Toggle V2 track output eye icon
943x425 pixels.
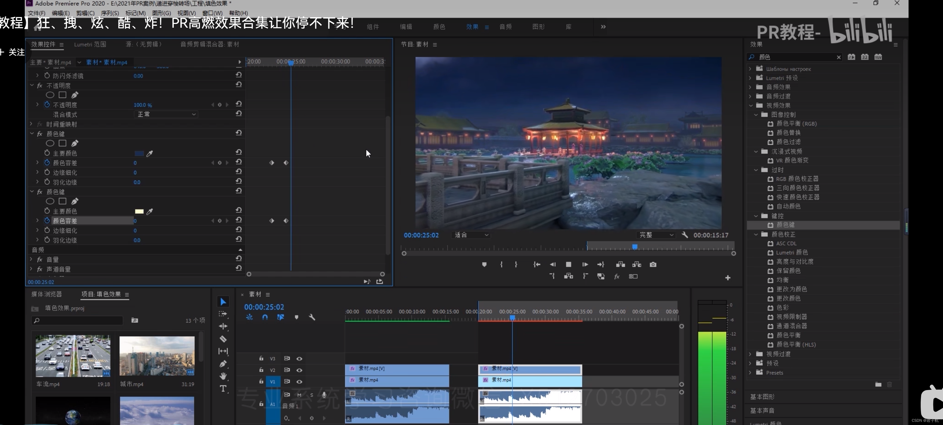pos(299,370)
